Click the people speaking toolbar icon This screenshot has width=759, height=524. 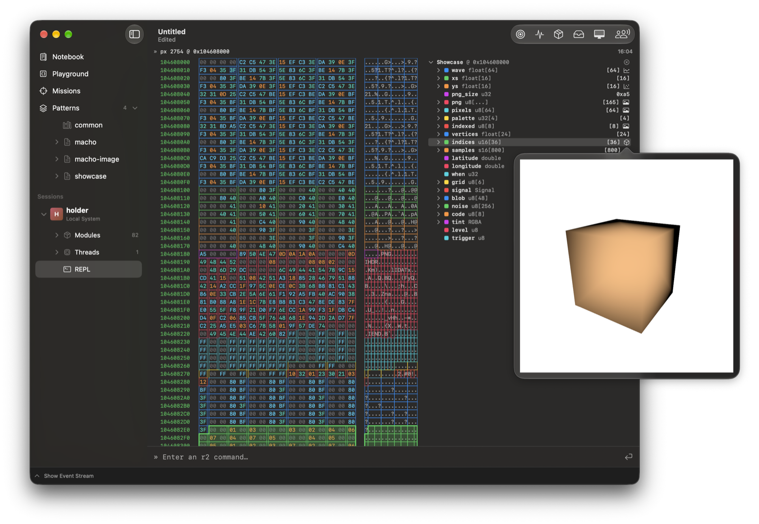coord(622,34)
